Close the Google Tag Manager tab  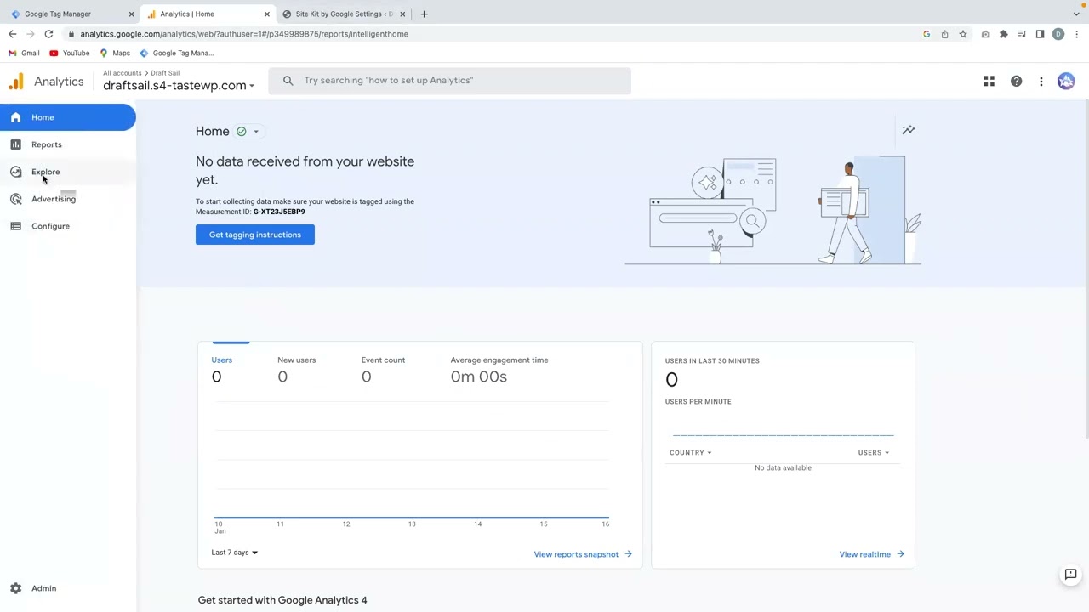tap(131, 14)
